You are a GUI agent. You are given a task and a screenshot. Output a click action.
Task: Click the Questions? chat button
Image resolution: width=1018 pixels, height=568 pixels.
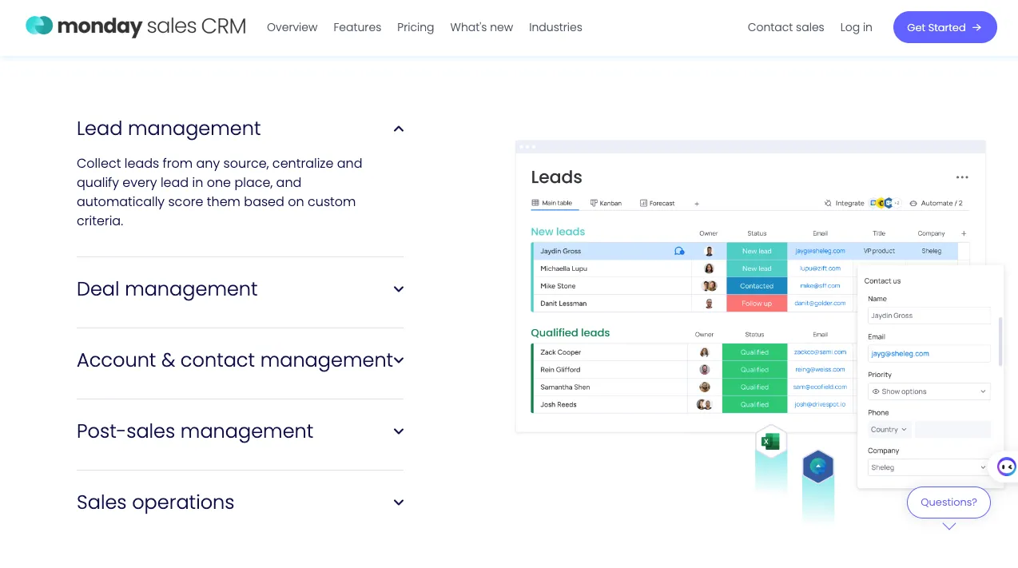pyautogui.click(x=948, y=502)
